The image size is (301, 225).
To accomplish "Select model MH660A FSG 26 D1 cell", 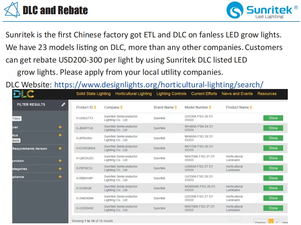I will coord(199,138).
